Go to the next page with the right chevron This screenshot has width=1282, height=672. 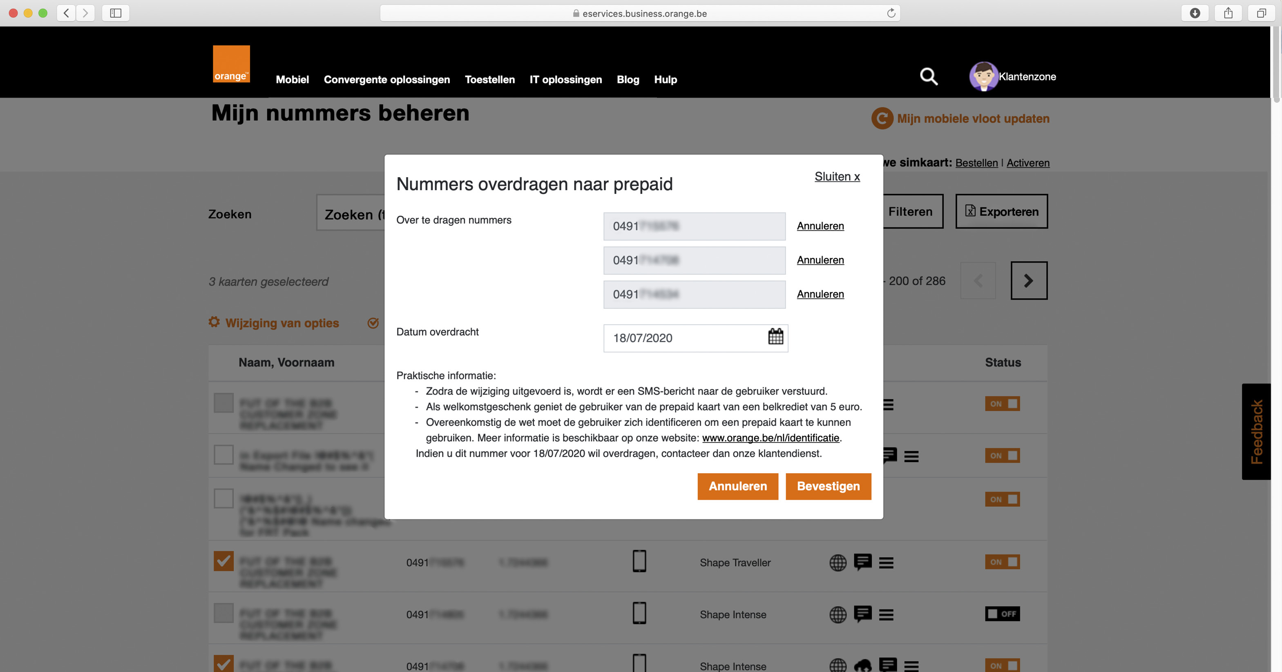[1028, 280]
